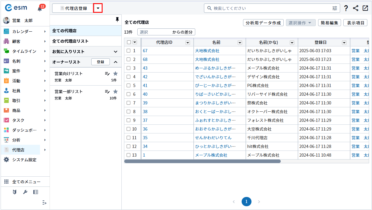Open dropdown arrow next to 代理店登録
372x210 pixels.
[x=98, y=8]
